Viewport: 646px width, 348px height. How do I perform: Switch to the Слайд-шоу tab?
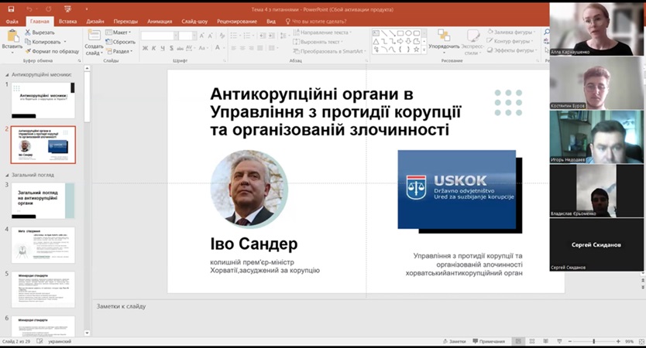[194, 22]
